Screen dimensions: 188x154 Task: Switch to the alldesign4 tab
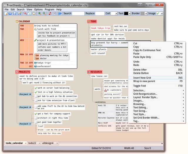48,143
